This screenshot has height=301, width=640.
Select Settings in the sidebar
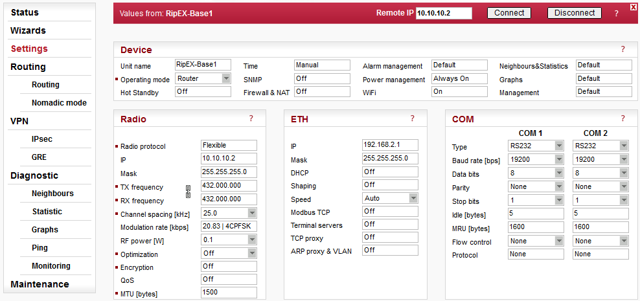coord(29,49)
